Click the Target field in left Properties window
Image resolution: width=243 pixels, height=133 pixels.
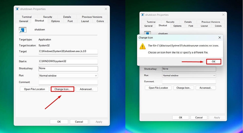68,52
